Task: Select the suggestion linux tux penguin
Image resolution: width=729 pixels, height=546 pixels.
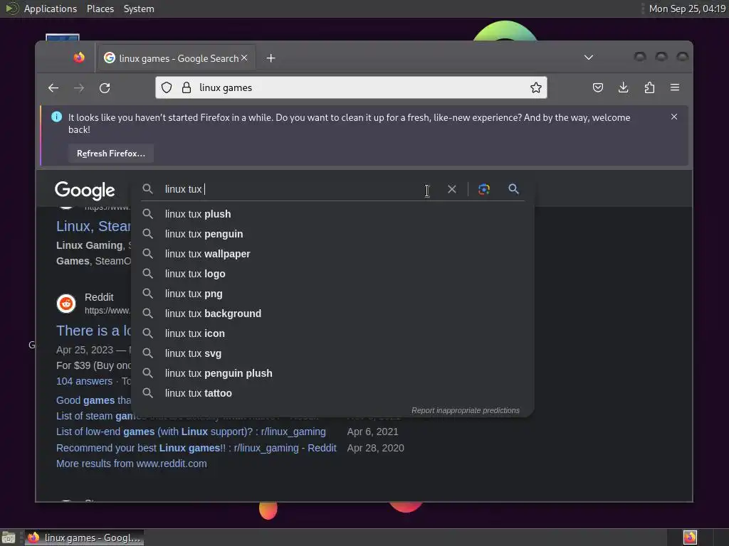Action: click(332, 234)
